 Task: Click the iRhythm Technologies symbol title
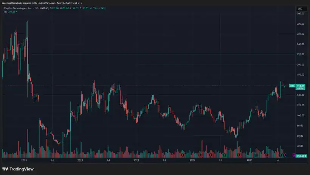[17, 8]
